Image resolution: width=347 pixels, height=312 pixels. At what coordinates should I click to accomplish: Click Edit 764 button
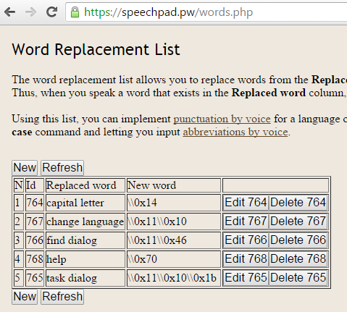coord(246,203)
